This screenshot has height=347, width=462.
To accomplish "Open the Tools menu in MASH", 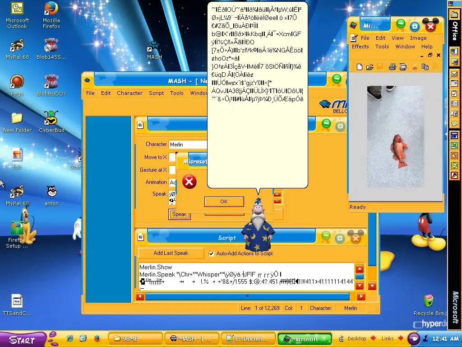I will 176,93.
